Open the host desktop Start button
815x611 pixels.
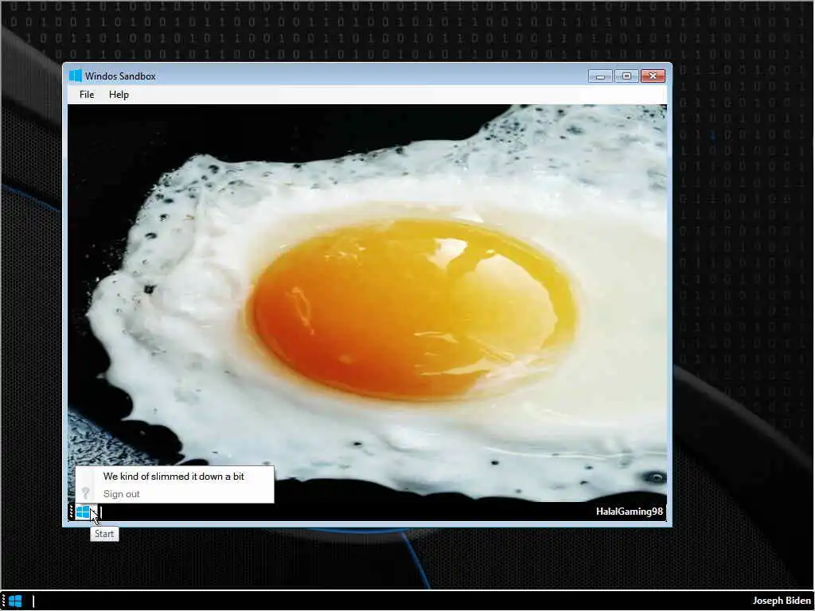click(x=16, y=601)
